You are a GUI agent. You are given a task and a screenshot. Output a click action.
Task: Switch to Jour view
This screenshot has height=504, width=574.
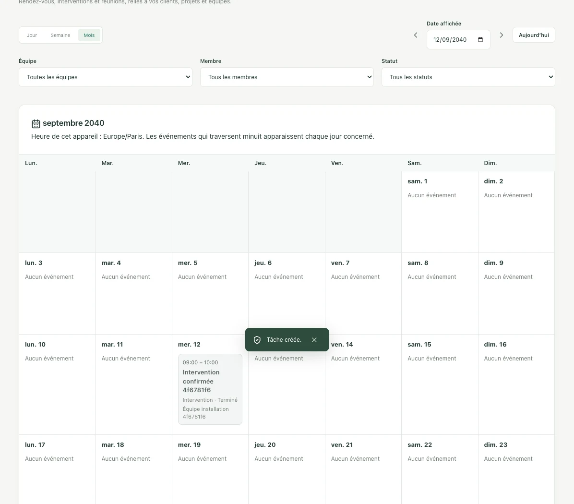32,35
